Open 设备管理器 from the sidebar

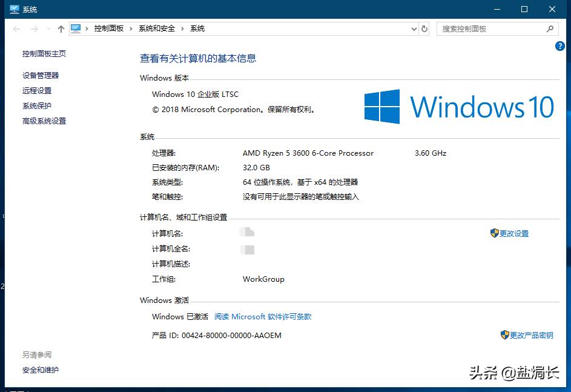(x=41, y=75)
